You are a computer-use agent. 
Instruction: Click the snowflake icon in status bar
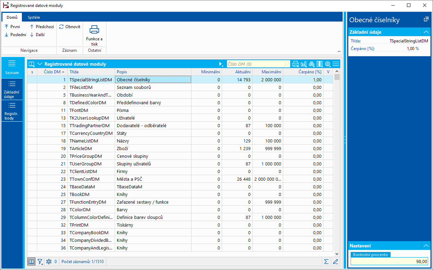click(49, 262)
